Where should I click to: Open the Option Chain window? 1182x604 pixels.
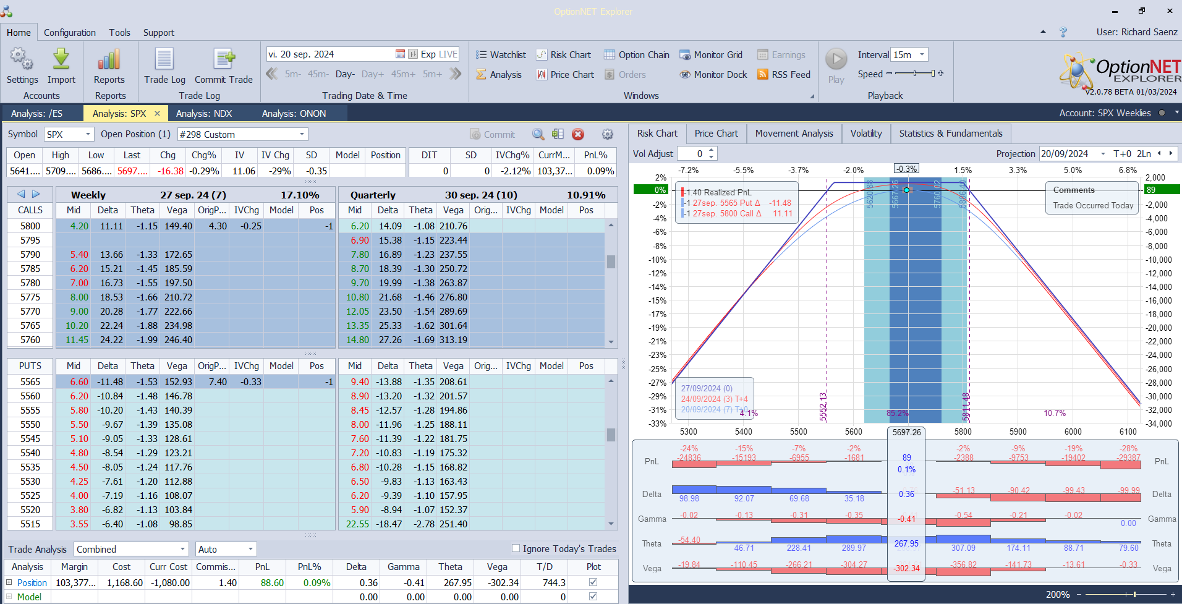[637, 54]
